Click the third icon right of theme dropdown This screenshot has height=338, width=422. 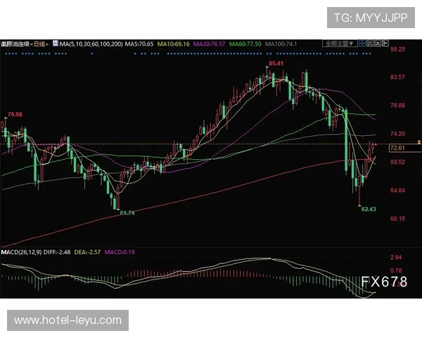click(376, 44)
